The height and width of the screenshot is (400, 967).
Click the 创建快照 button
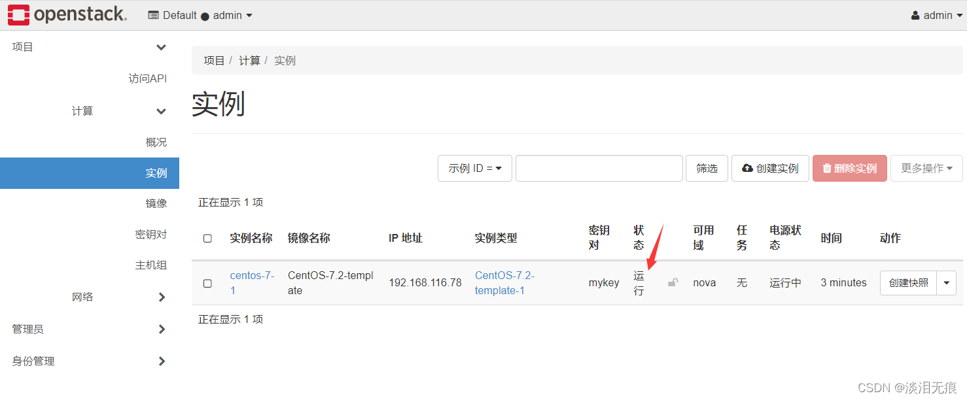coord(908,283)
